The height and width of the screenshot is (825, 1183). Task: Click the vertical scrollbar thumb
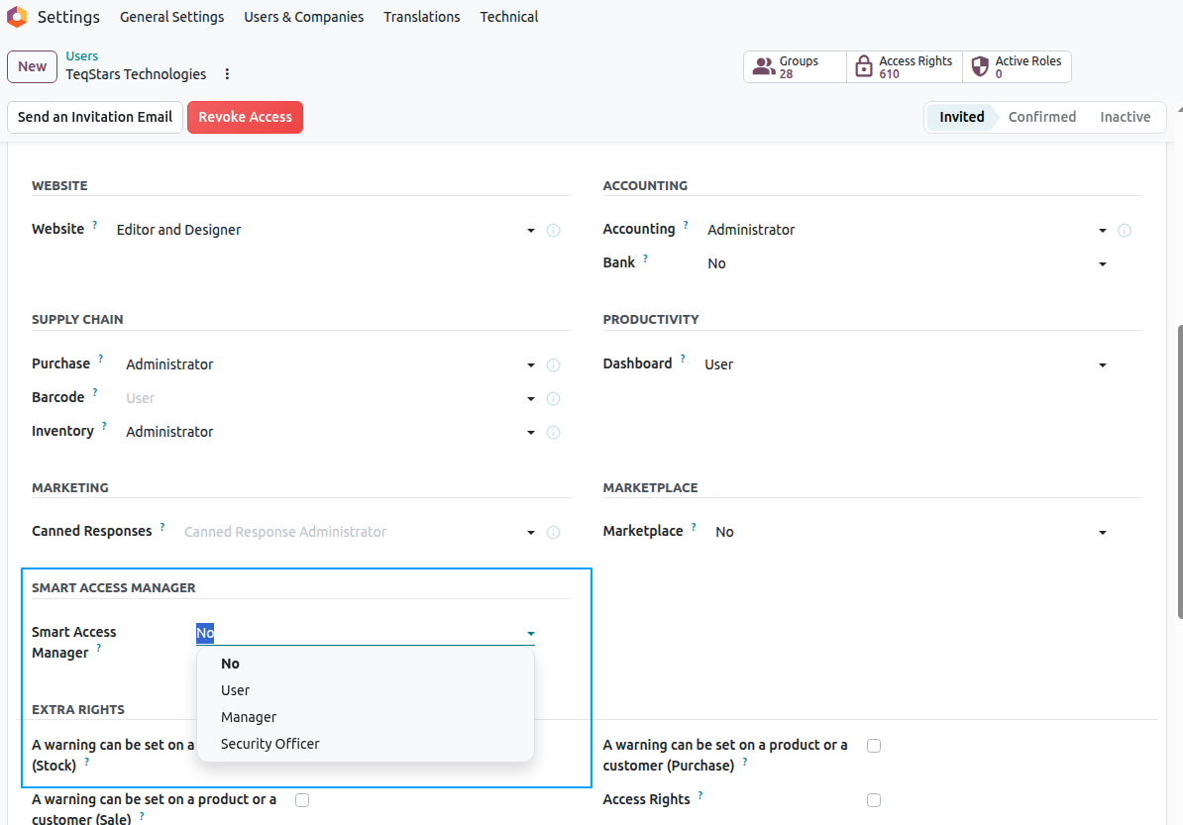pyautogui.click(x=1179, y=471)
